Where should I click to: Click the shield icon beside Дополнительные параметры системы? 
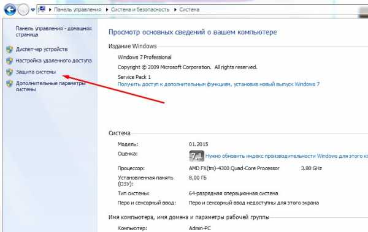pos(10,83)
